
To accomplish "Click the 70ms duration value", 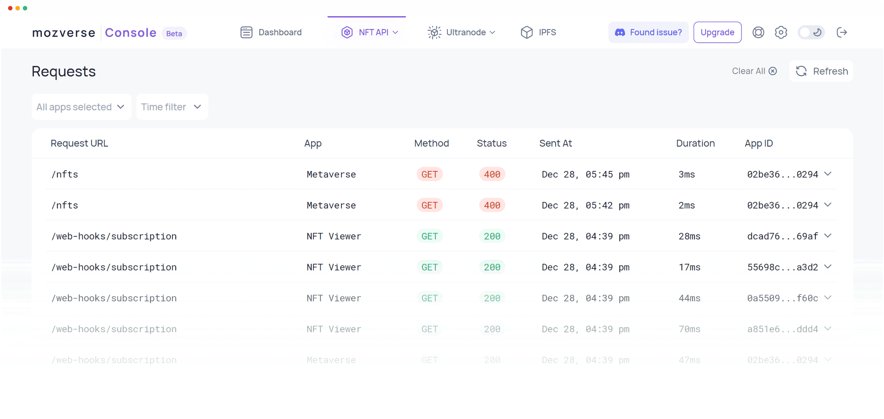I will 689,329.
